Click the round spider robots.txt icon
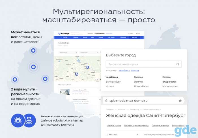198x138 pixels. coord(18,120)
